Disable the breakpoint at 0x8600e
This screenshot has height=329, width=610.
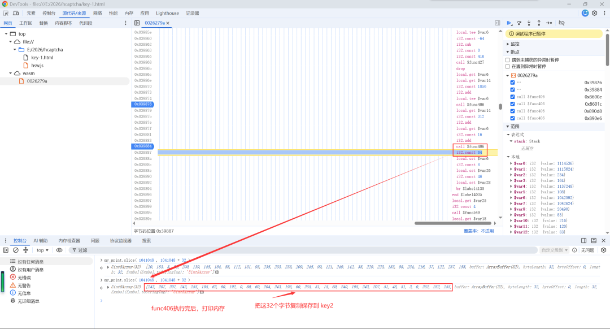[512, 97]
